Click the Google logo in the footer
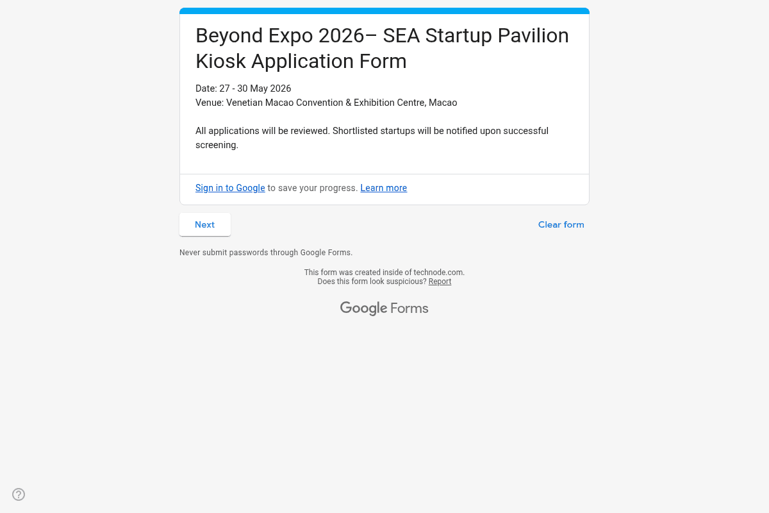This screenshot has width=769, height=513. 363,308
